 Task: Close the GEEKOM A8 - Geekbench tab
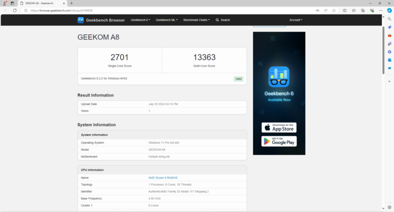[x=64, y=3]
